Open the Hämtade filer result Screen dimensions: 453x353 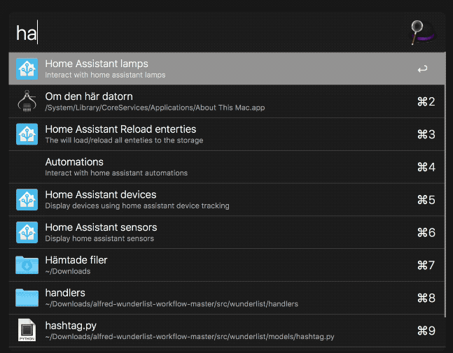(x=210, y=265)
